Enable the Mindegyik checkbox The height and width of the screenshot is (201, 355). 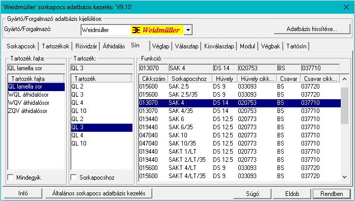(x=11, y=177)
